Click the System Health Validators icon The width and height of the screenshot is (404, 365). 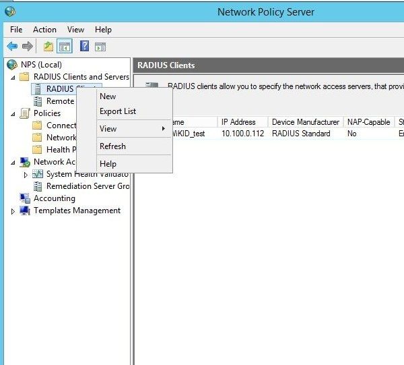38,174
